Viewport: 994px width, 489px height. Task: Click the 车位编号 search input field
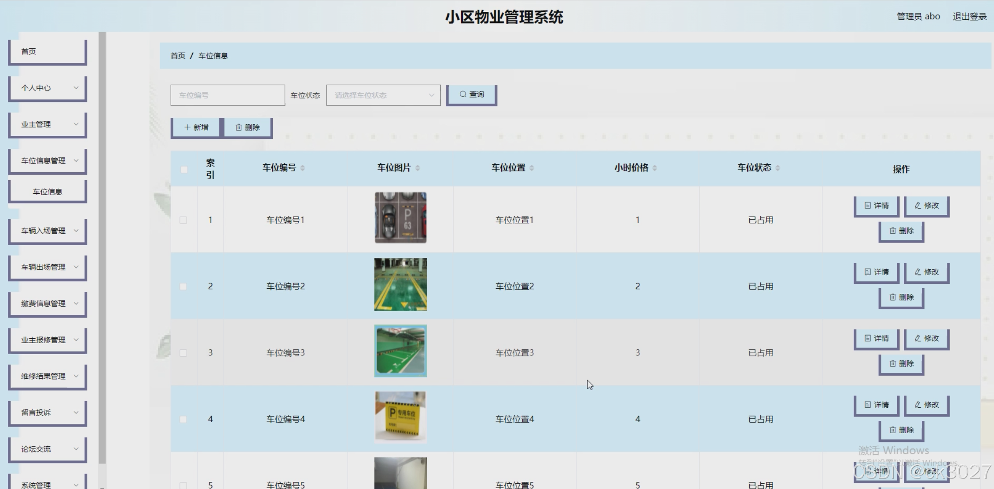(x=227, y=95)
